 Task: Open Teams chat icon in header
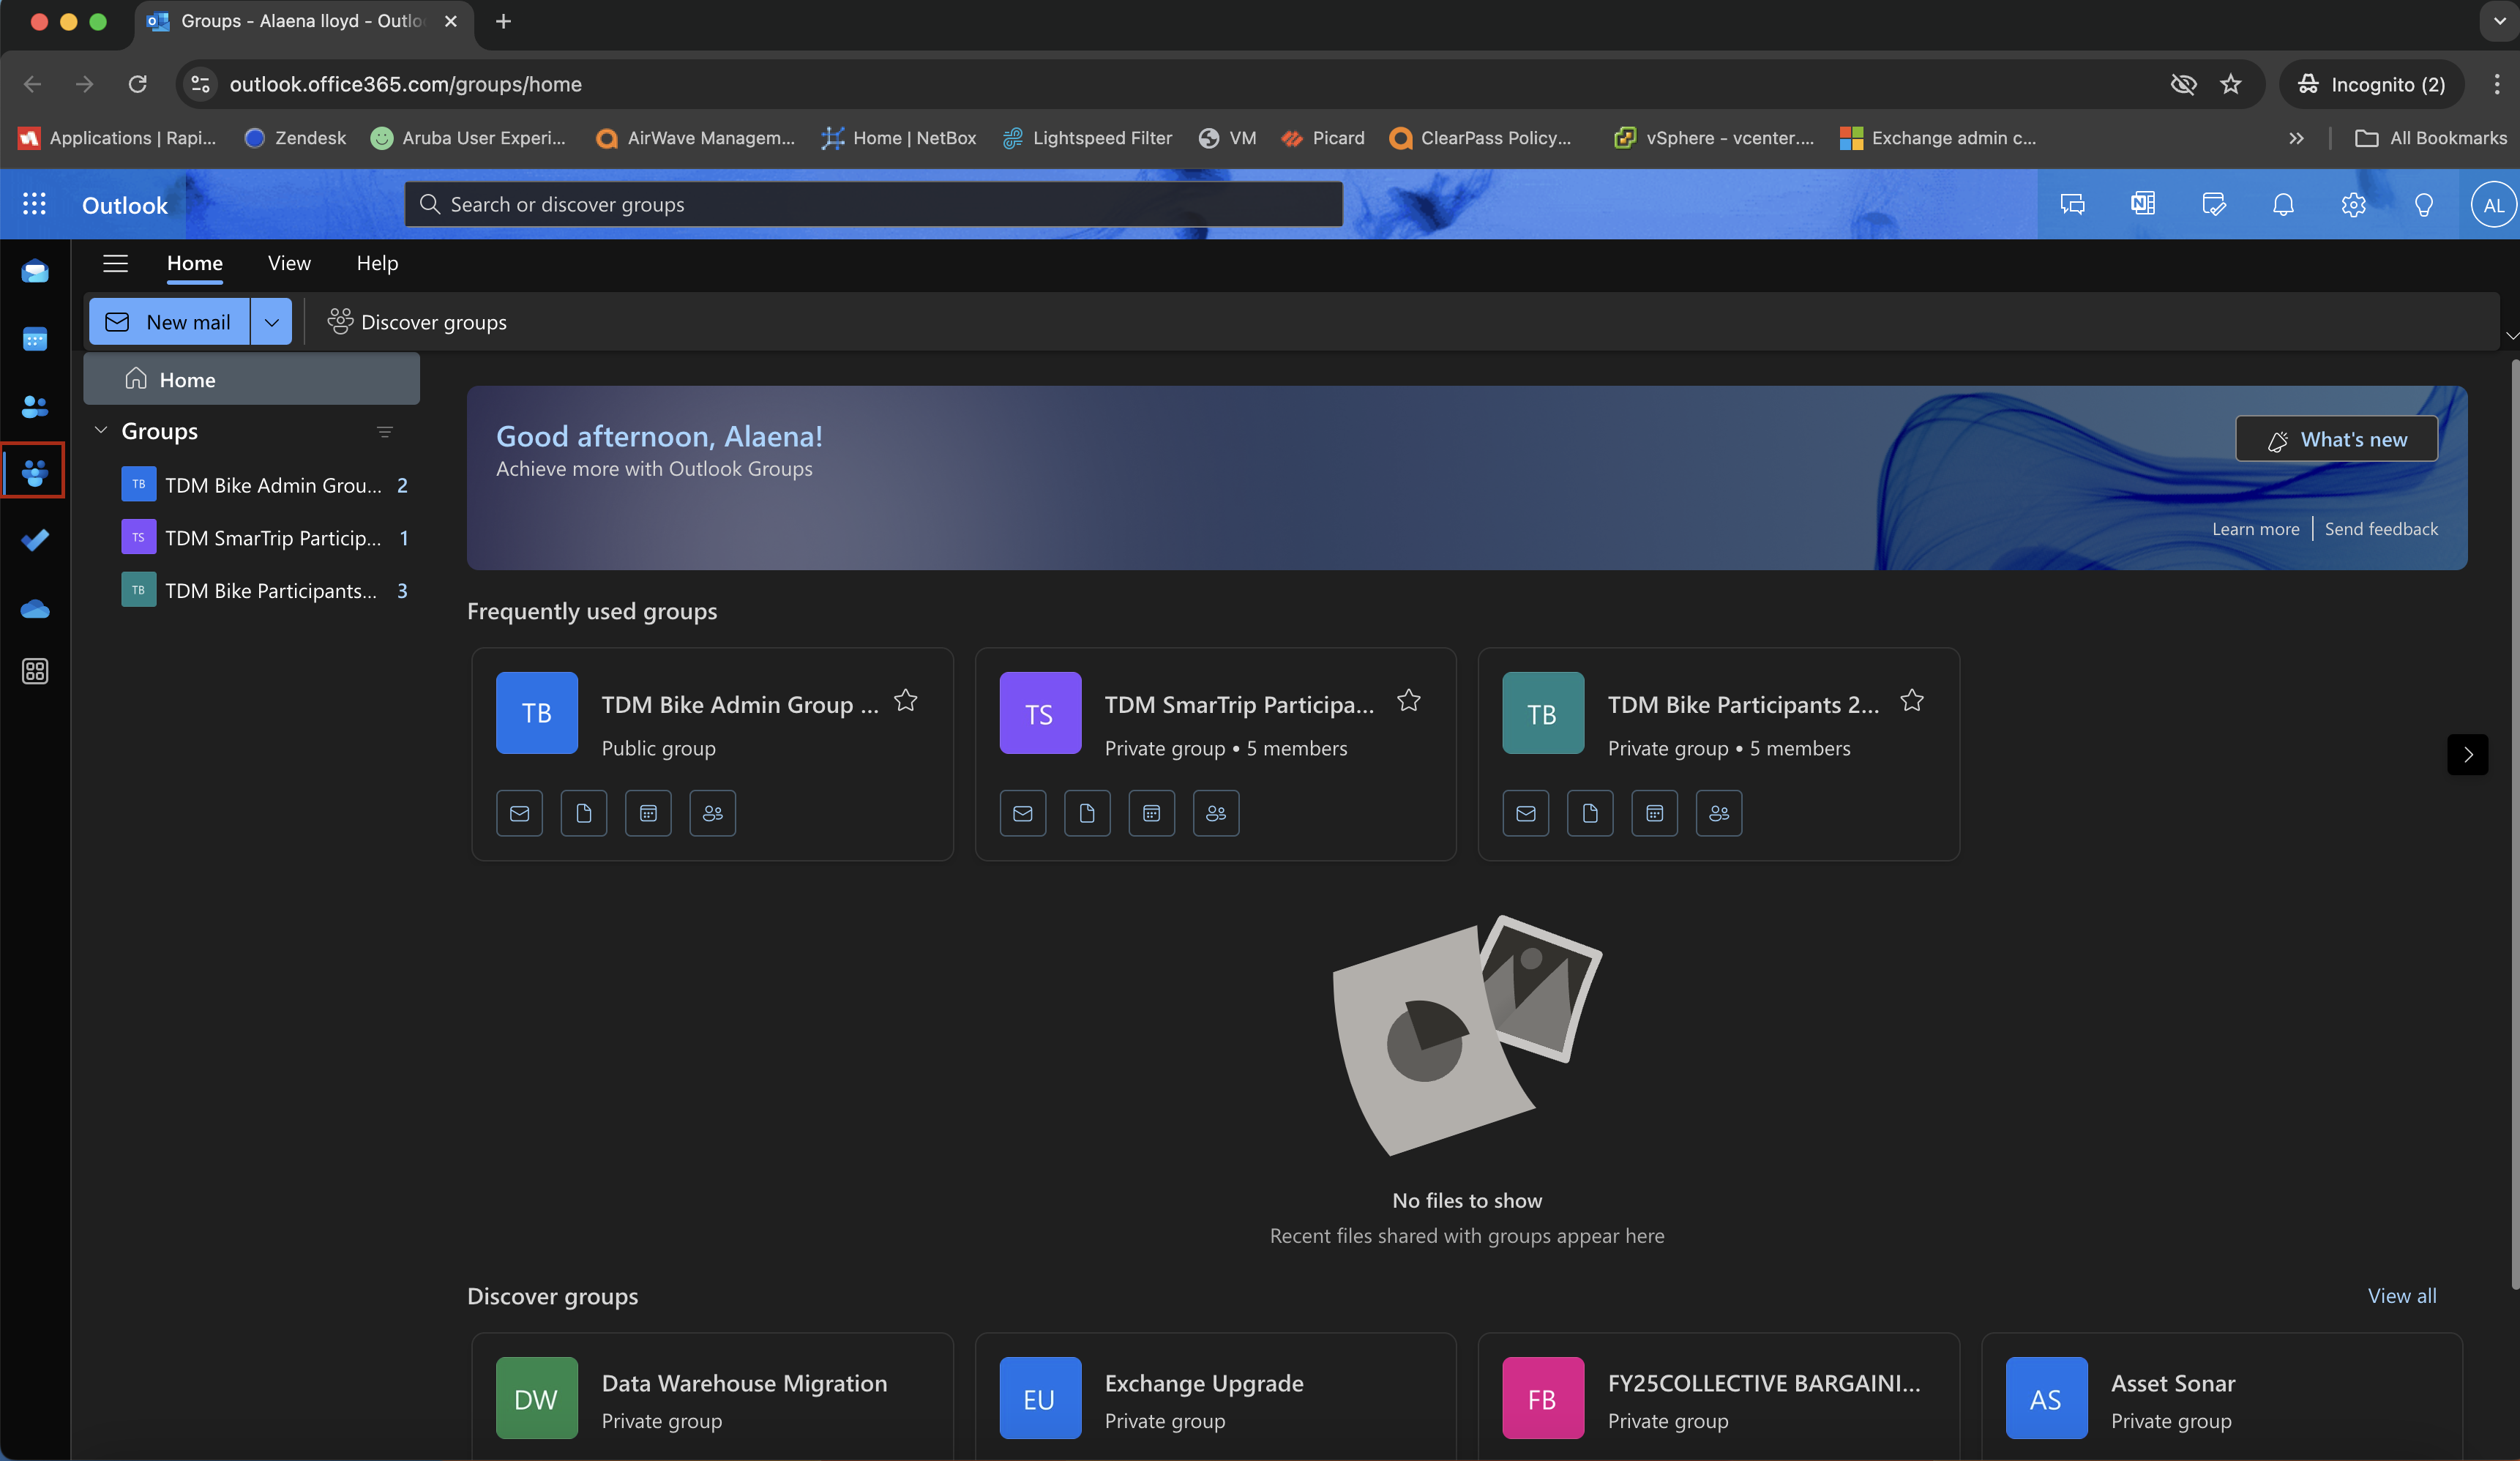point(2073,204)
